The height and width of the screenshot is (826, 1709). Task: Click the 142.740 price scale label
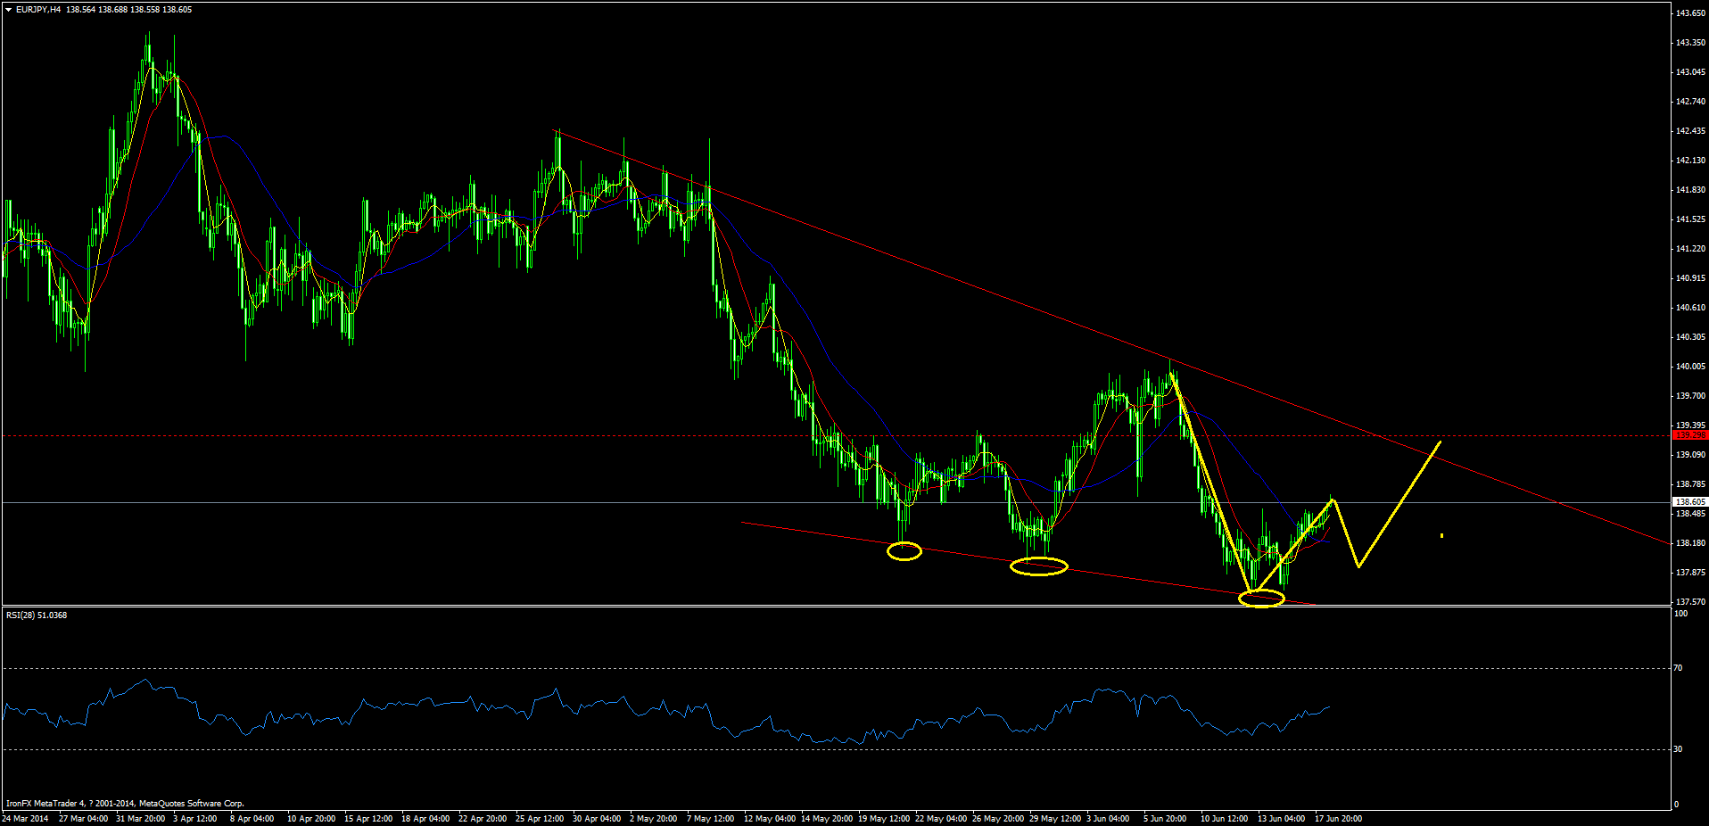pyautogui.click(x=1690, y=102)
